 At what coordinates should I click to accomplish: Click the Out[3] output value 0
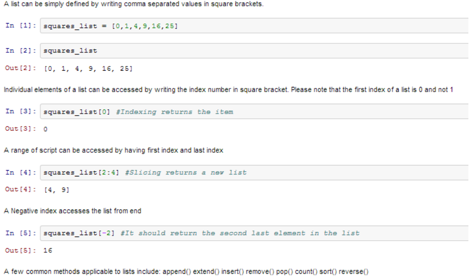point(46,129)
